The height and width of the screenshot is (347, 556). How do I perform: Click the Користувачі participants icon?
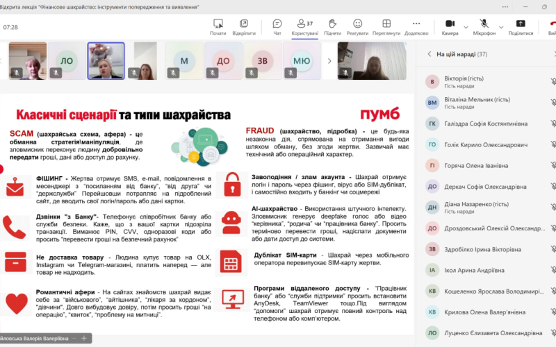[304, 26]
